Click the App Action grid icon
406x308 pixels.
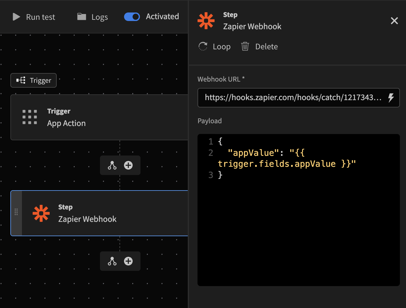pyautogui.click(x=30, y=117)
